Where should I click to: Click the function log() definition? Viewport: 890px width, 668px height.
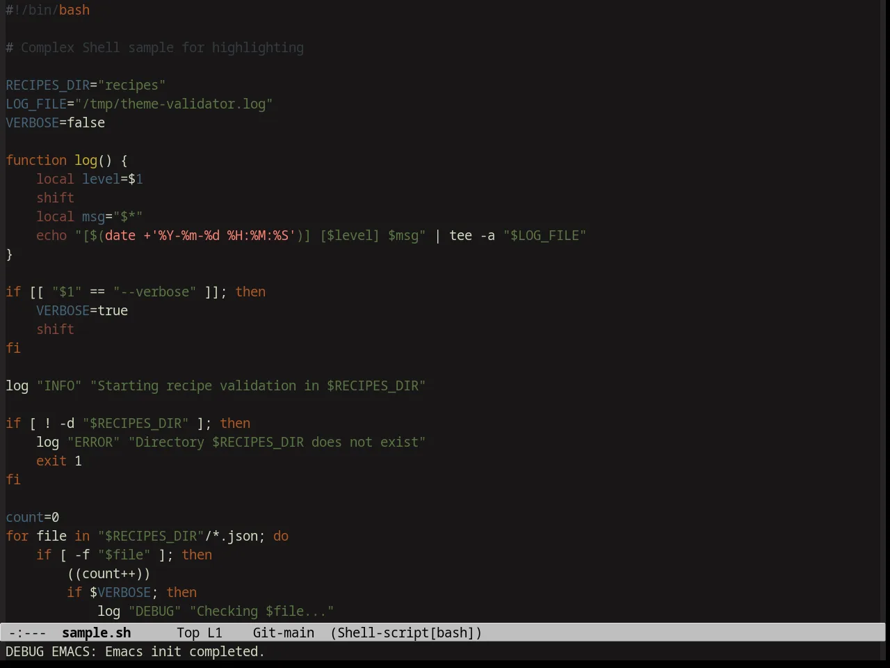pyautogui.click(x=67, y=161)
